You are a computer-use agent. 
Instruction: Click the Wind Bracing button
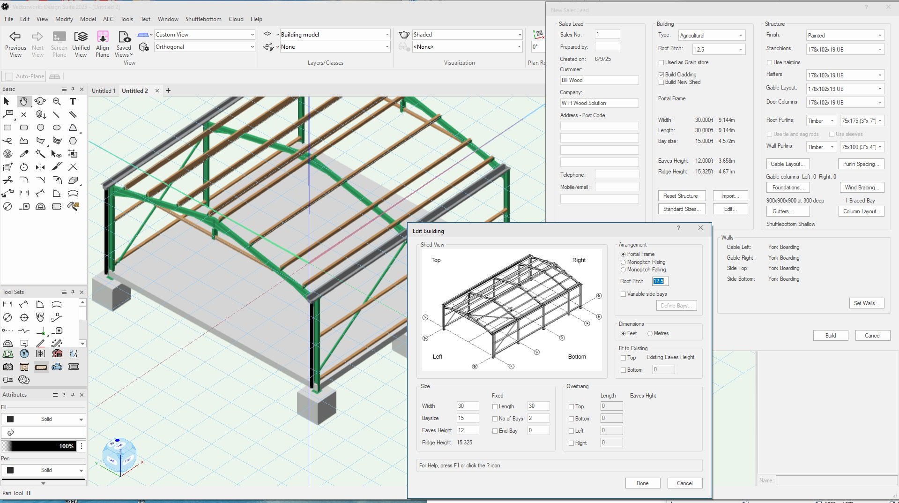coord(862,188)
